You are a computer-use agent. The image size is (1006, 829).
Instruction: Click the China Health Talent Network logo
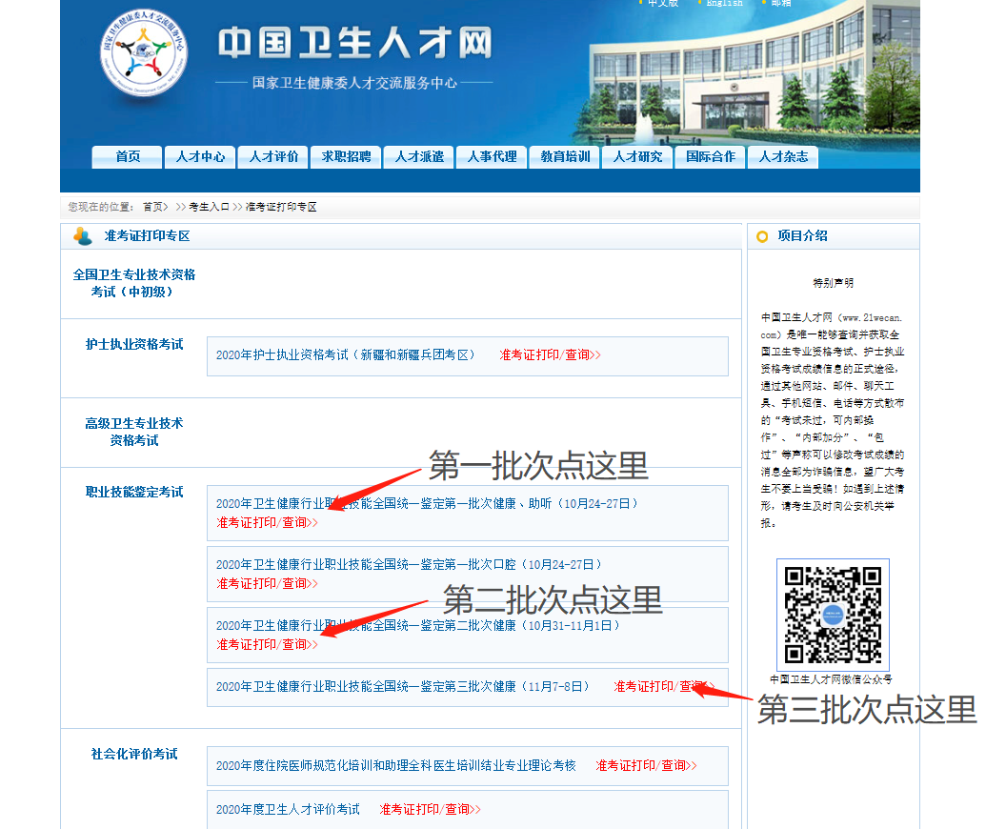(x=144, y=52)
